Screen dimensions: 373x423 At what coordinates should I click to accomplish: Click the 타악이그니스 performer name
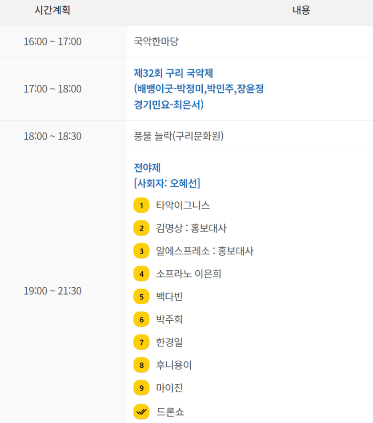[183, 205]
